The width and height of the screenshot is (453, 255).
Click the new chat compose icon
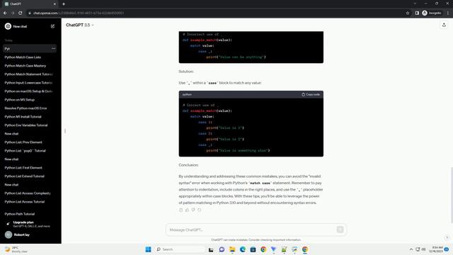(x=52, y=26)
